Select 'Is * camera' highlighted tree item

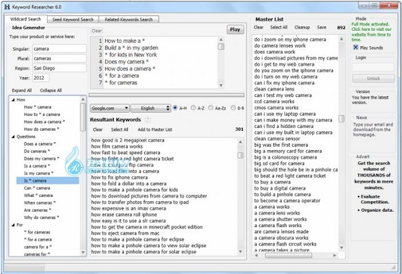pyautogui.click(x=48, y=181)
